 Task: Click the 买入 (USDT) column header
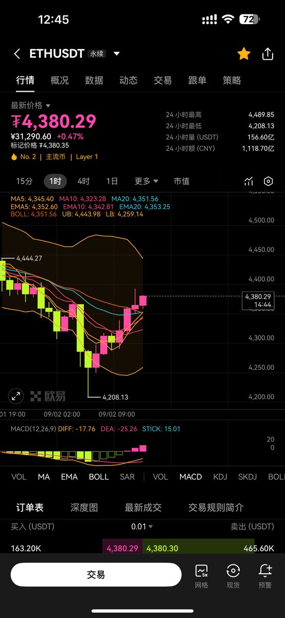(x=32, y=526)
